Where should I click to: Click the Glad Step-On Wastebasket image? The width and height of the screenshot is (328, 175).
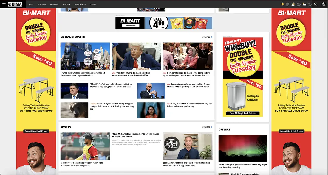coord(236,96)
